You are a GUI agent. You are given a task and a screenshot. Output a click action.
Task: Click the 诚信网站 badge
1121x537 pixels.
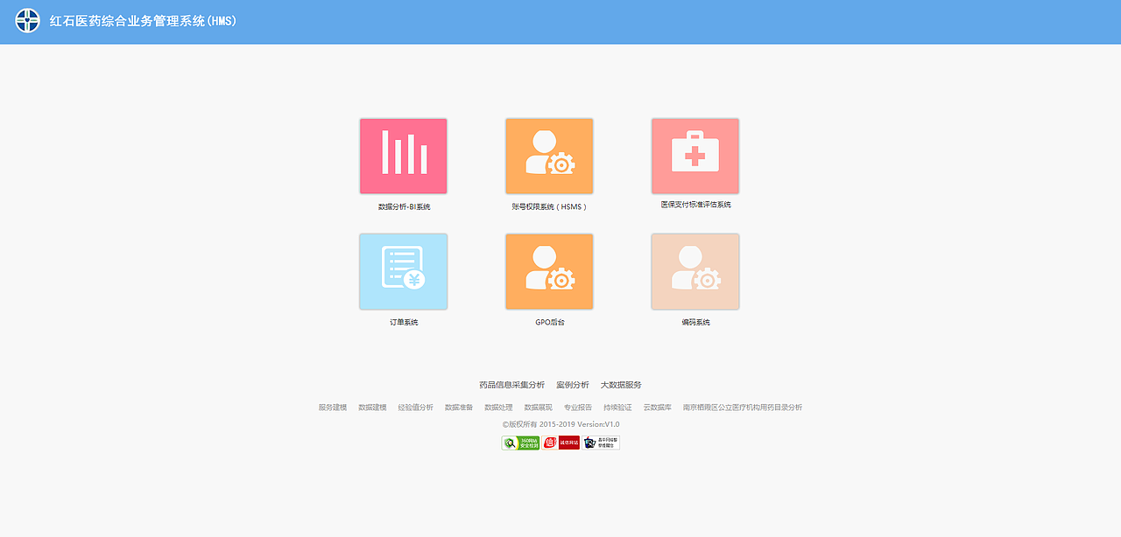(x=561, y=443)
